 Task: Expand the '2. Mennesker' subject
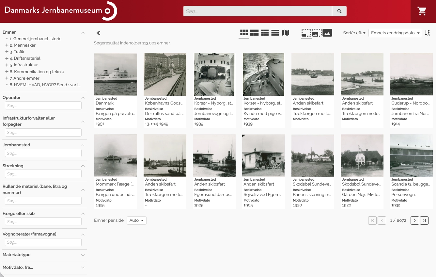click(7, 45)
